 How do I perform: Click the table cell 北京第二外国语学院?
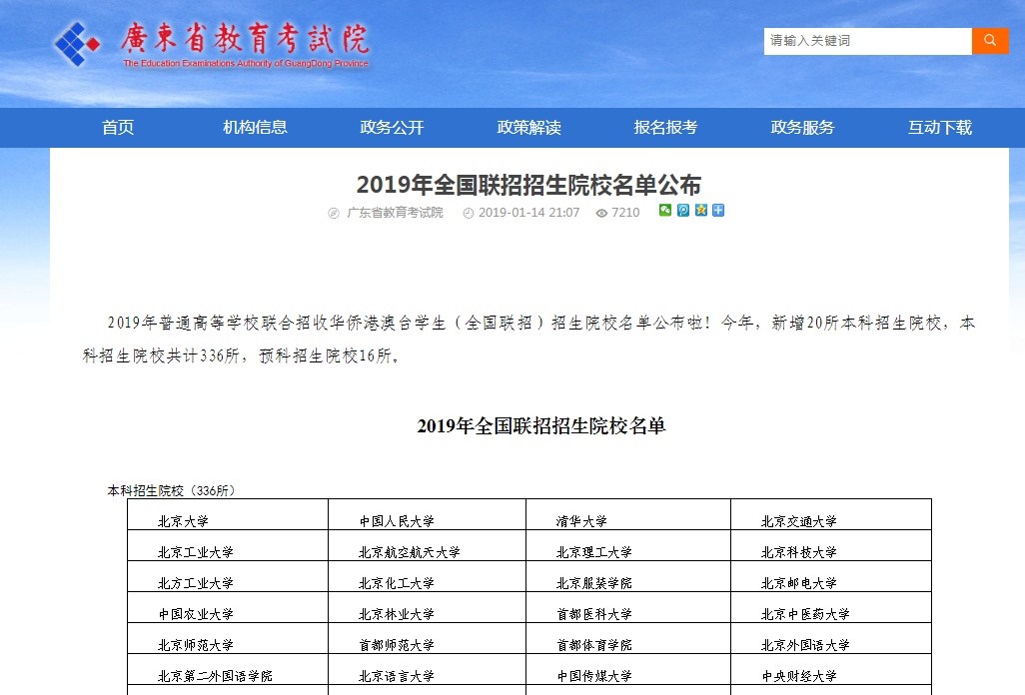pyautogui.click(x=228, y=669)
